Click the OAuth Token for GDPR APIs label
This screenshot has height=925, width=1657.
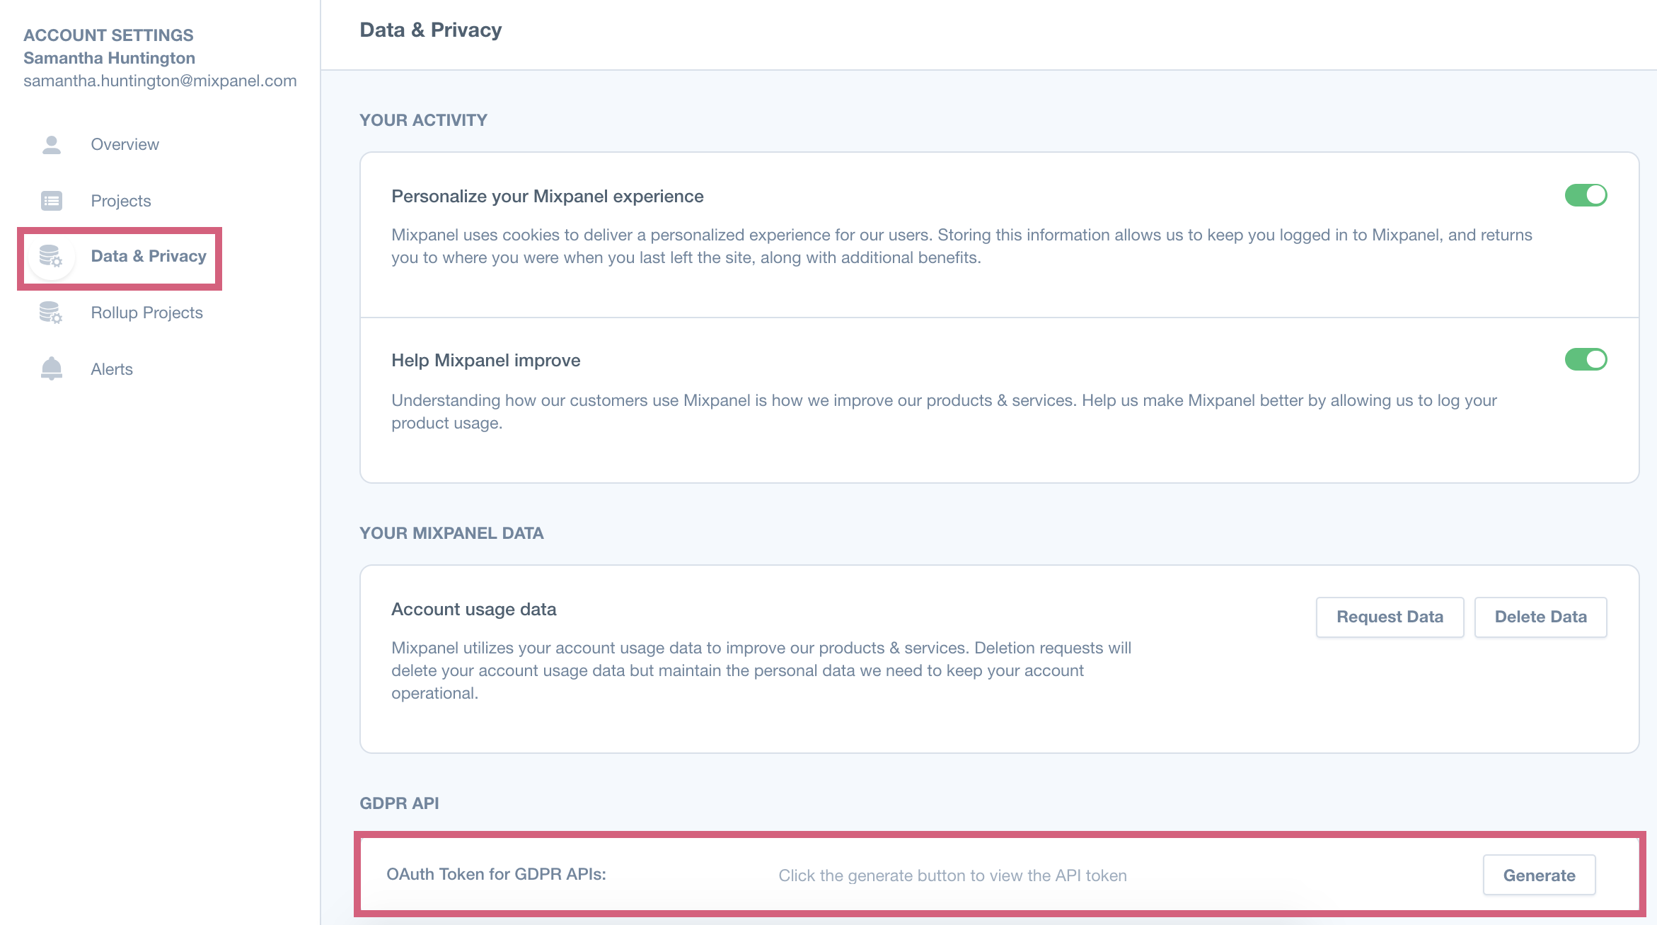point(496,874)
